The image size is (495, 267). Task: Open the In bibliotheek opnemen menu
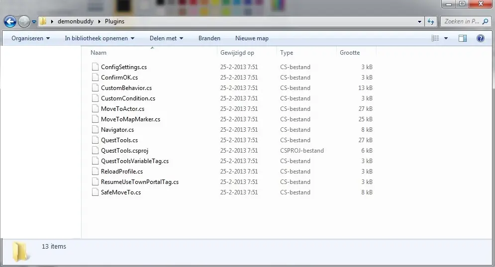point(99,38)
